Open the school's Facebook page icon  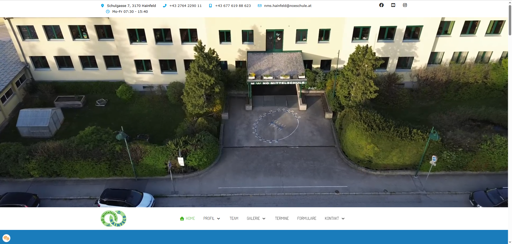(381, 5)
